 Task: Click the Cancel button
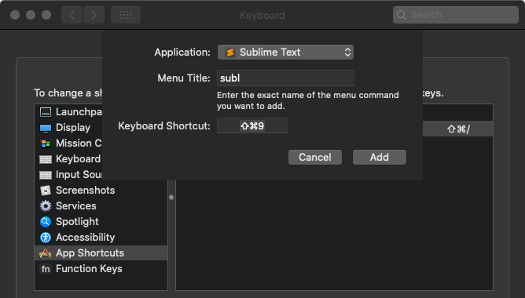click(315, 158)
